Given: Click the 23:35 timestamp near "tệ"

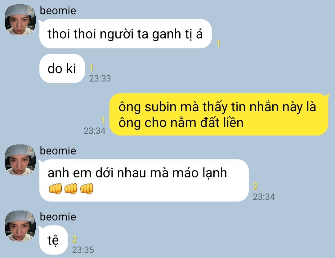Looking at the screenshot, I should coord(83,250).
